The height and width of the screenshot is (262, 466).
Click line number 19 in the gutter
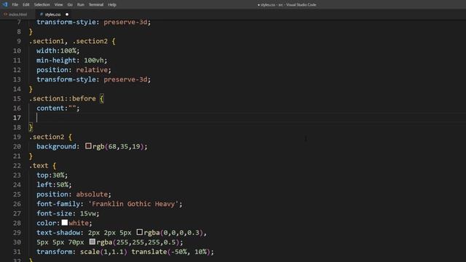pyautogui.click(x=17, y=137)
